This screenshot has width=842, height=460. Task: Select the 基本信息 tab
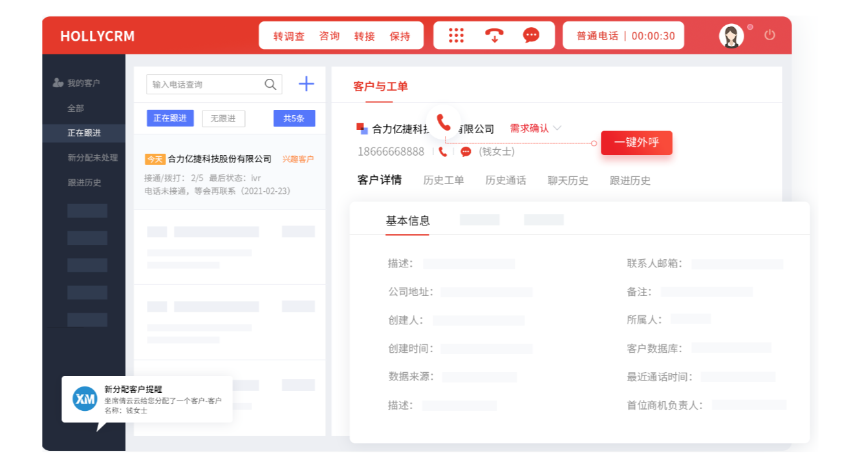(x=407, y=221)
